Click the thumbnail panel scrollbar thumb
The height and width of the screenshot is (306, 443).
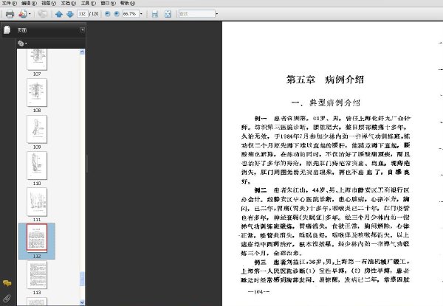point(82,279)
